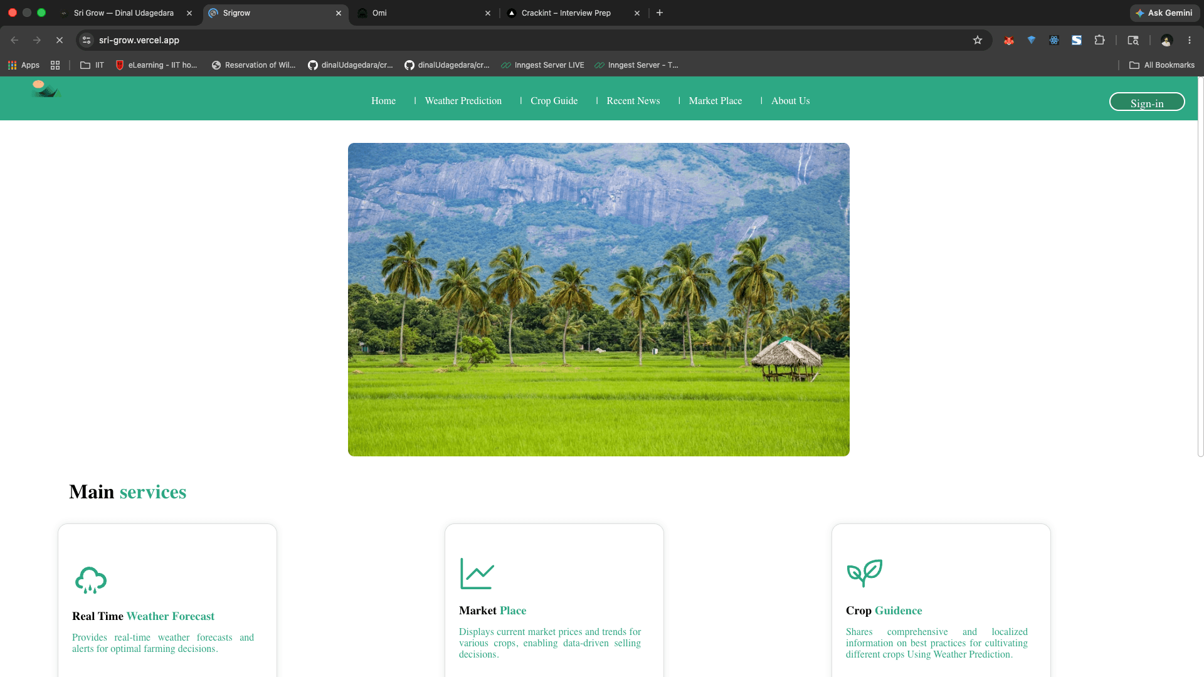Open the About Us page
The width and height of the screenshot is (1204, 677).
click(790, 101)
